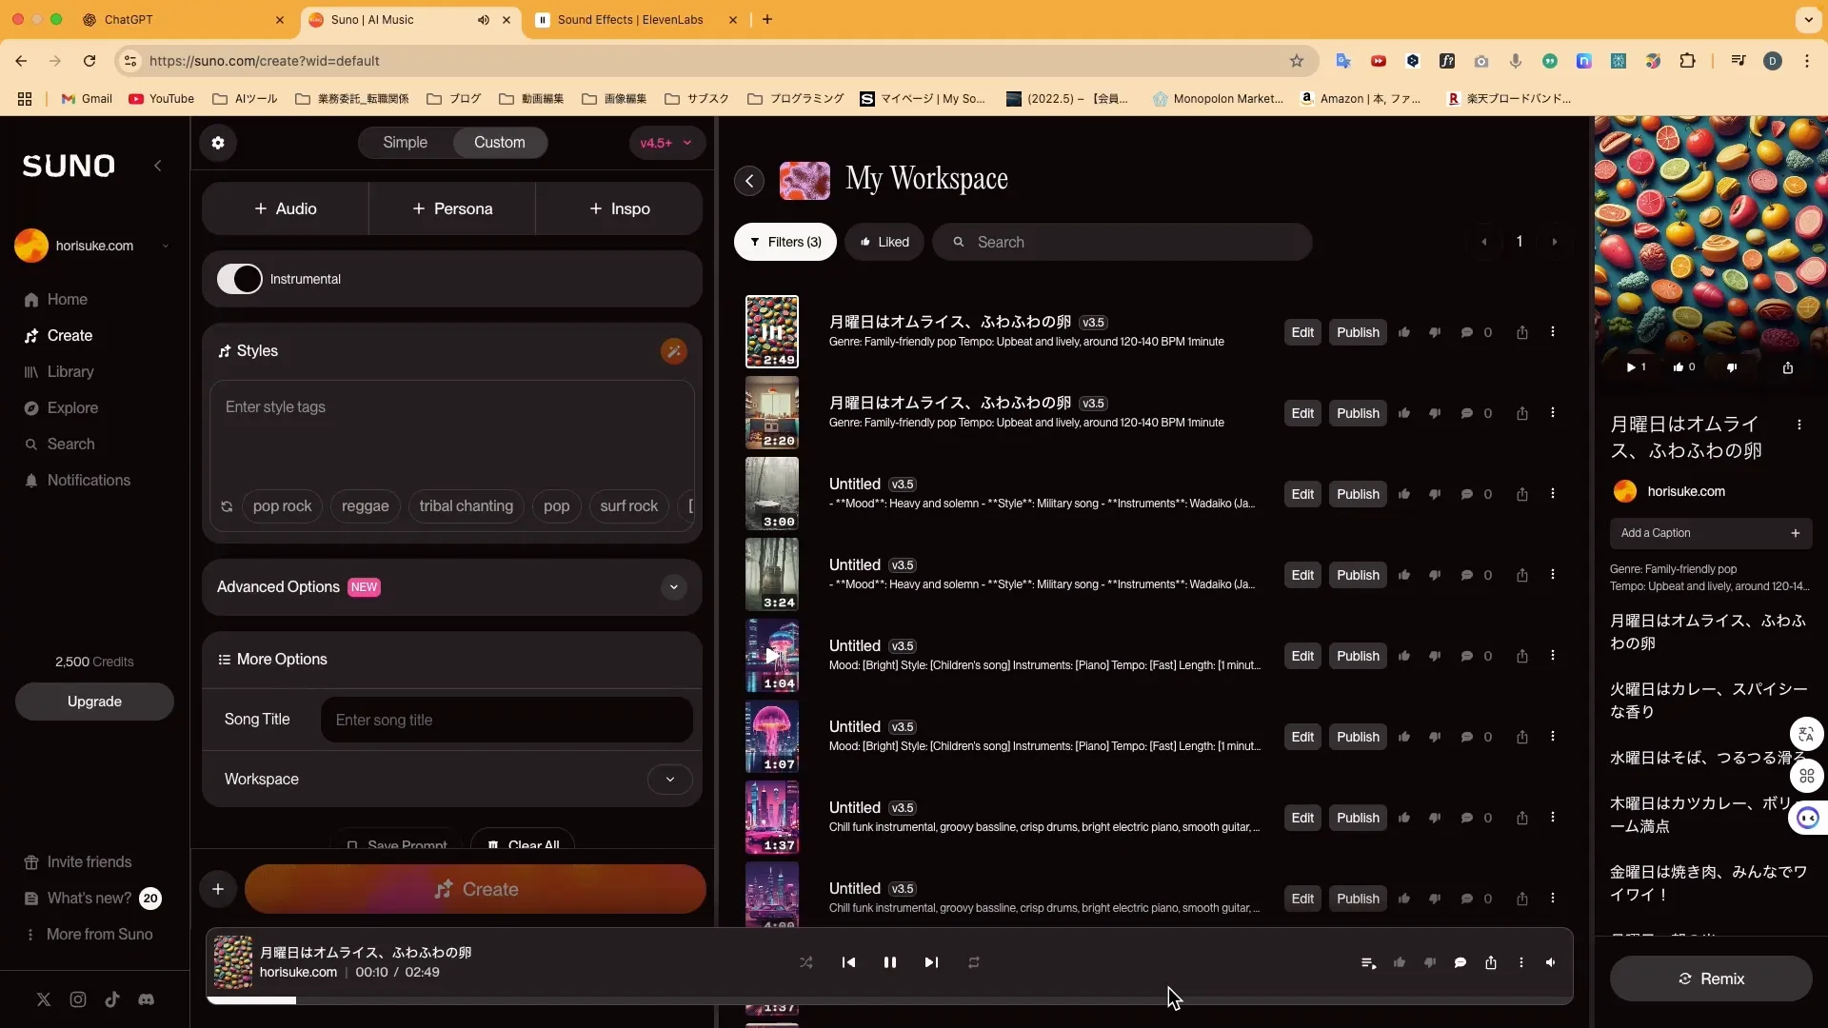
Task: Pause the currently playing song
Action: [889, 962]
